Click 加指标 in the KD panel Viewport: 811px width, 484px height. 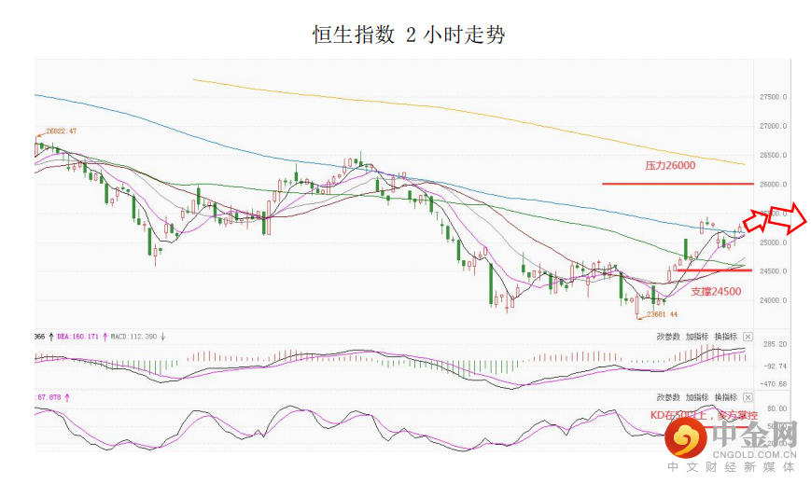(697, 396)
